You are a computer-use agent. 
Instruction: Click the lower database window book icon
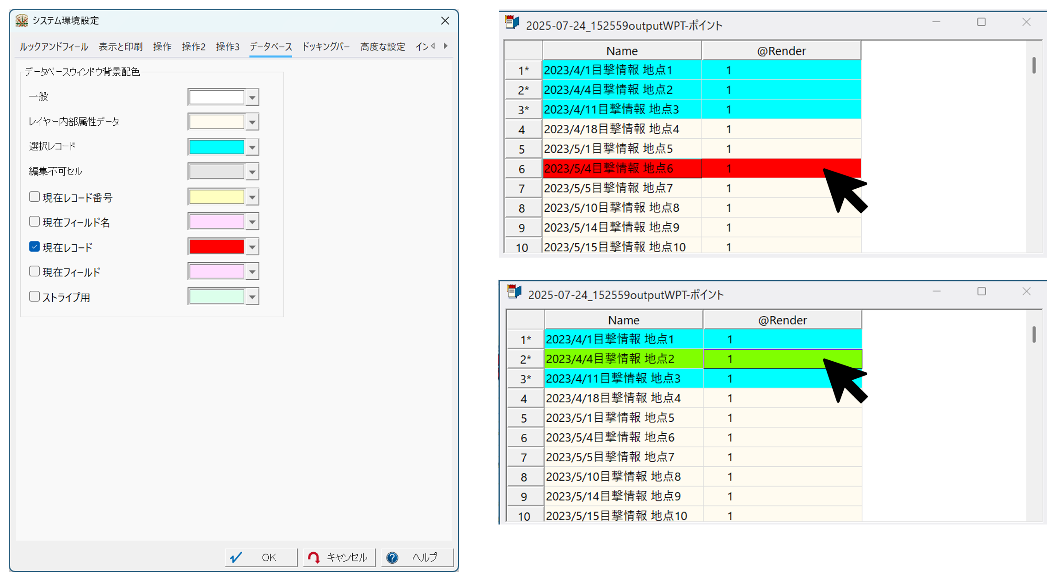(514, 292)
